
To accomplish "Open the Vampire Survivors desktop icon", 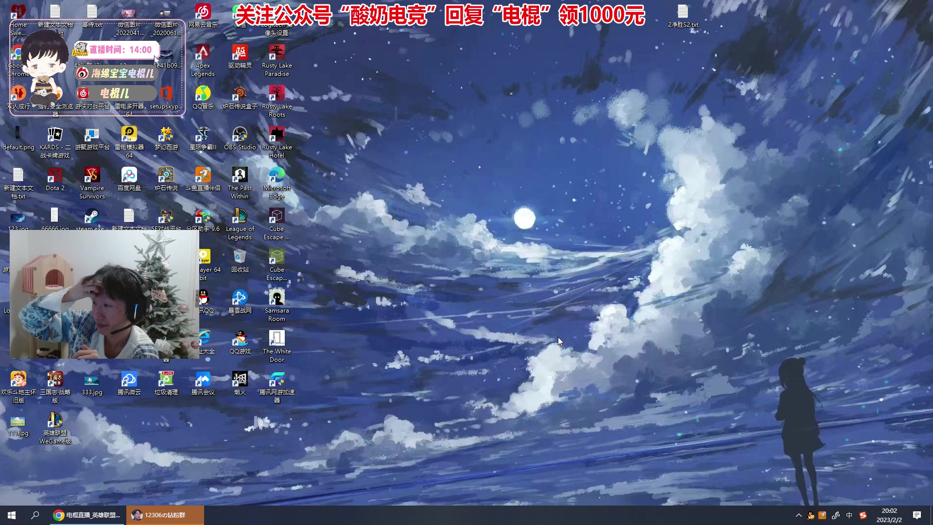I will point(92,183).
